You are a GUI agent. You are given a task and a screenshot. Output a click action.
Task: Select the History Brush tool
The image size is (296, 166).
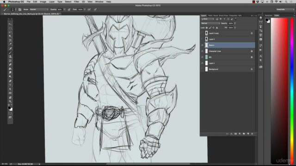10,60
